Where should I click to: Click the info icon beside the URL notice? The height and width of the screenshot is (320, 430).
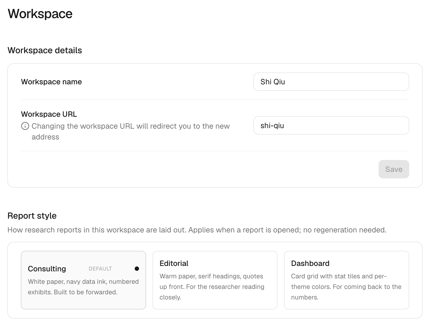25,126
